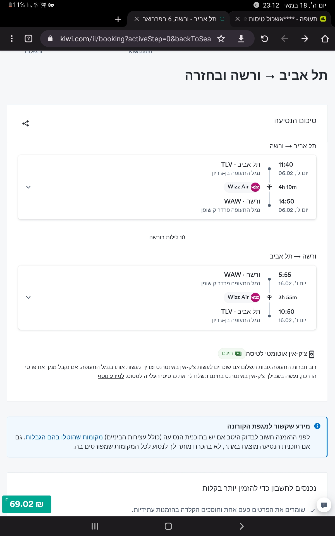
Task: Open the restricted places coronavirus link
Action: coord(64,437)
